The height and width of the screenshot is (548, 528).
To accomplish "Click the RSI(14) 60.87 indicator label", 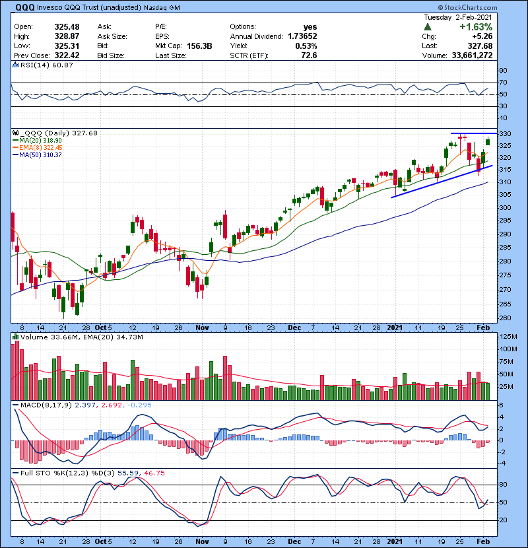I will [46, 65].
